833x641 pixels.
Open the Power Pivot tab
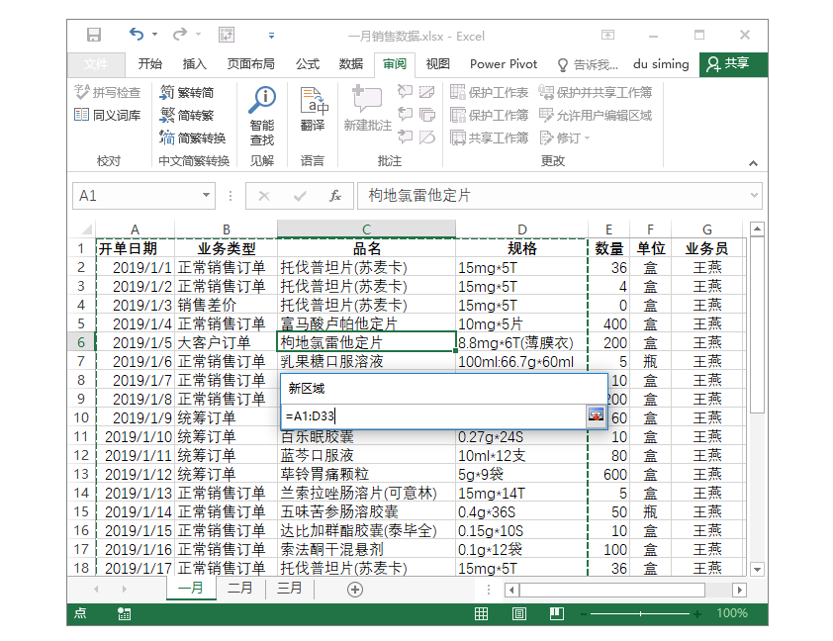click(x=504, y=64)
